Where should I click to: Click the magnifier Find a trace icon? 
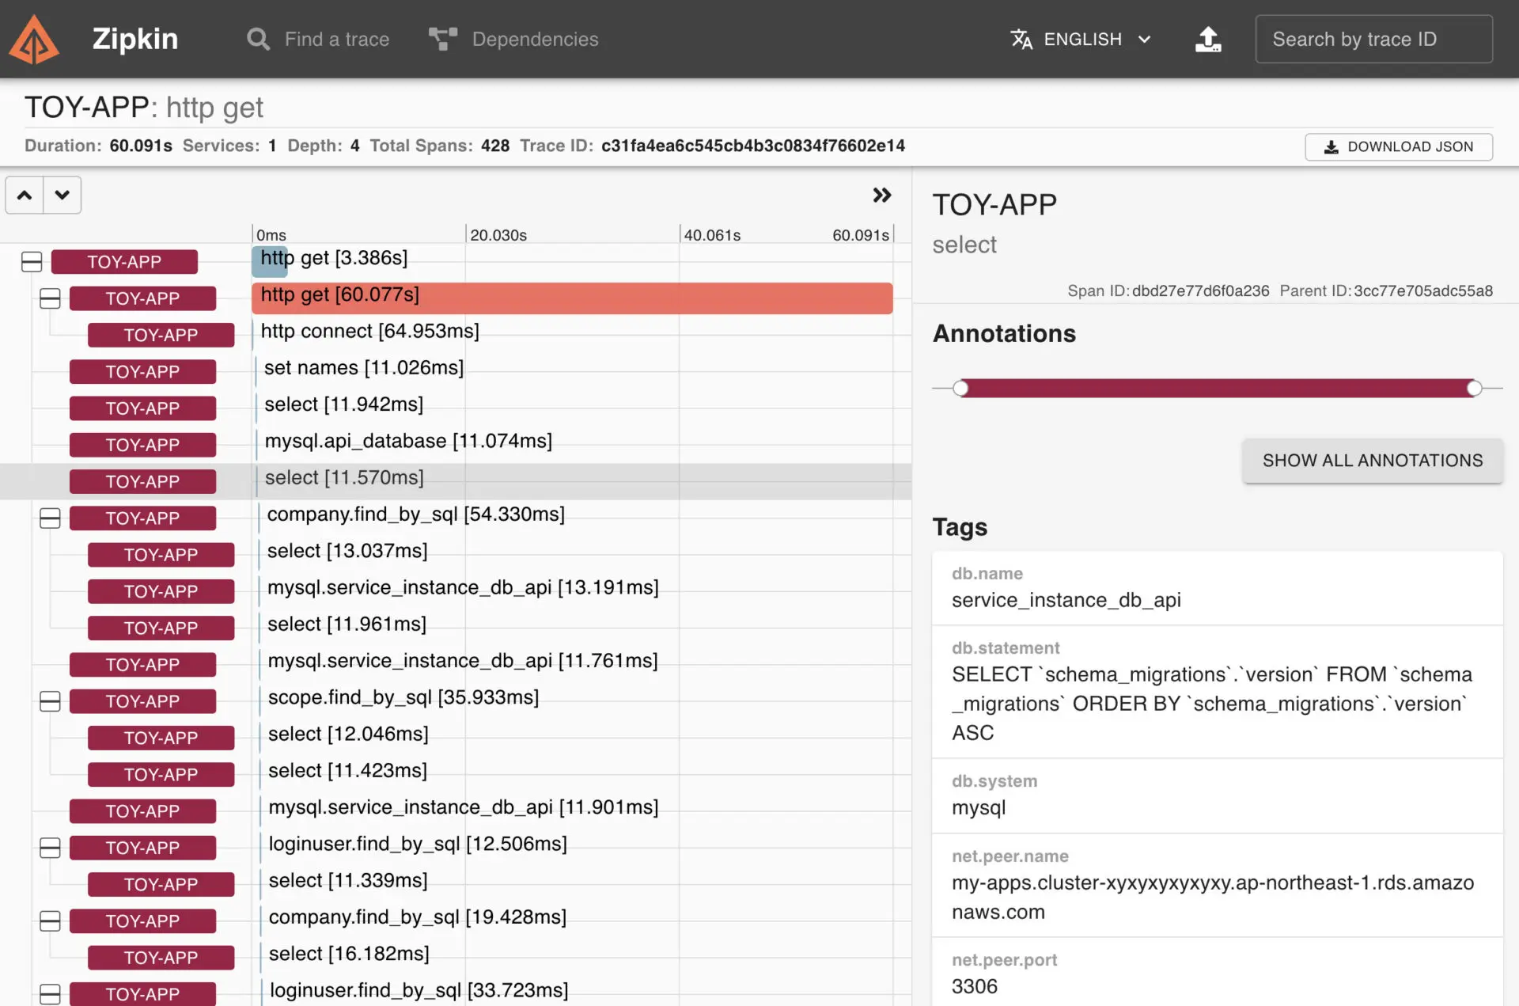[x=258, y=39]
